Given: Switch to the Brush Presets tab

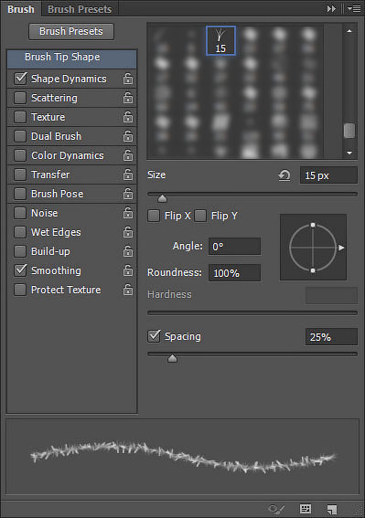Looking at the screenshot, I should point(80,9).
